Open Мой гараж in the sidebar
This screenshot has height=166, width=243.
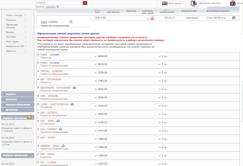pyautogui.click(x=12, y=41)
